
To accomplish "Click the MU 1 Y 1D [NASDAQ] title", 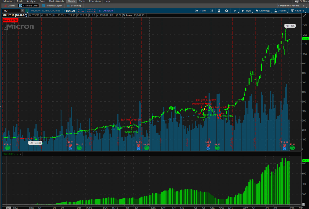I will click(x=15, y=15).
